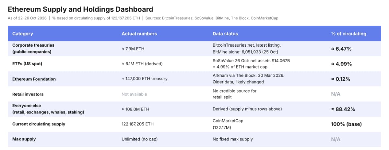Click the 'Data status' column header

click(x=225, y=34)
